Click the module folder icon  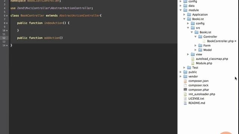pyautogui.click(x=185, y=10)
